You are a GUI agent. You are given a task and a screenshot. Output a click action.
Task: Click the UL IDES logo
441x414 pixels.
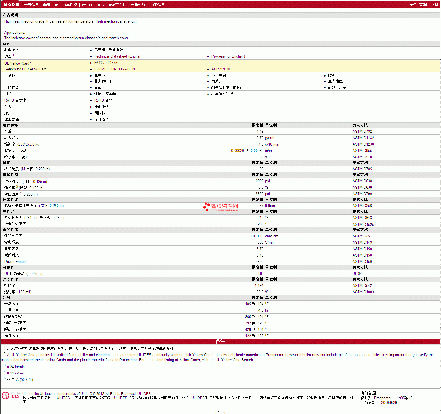pos(11,395)
